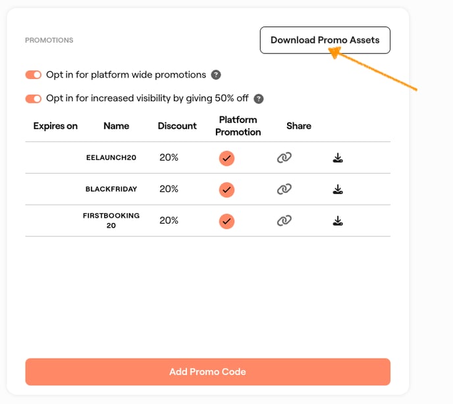
Task: Click the Name column header
Action: click(117, 126)
